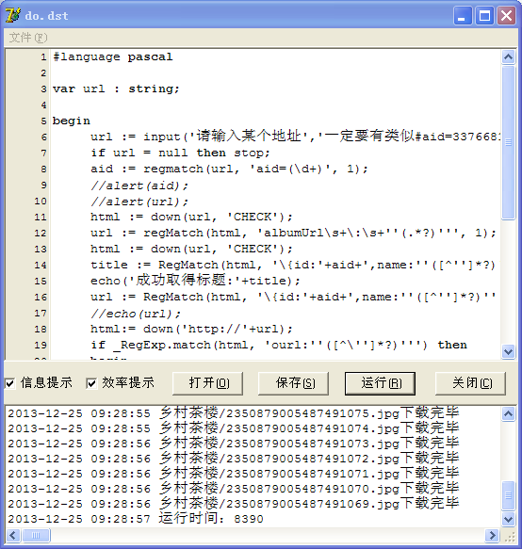The image size is (522, 549).
Task: Click the log panel vertical scrollbar thumb
Action: pos(508,495)
